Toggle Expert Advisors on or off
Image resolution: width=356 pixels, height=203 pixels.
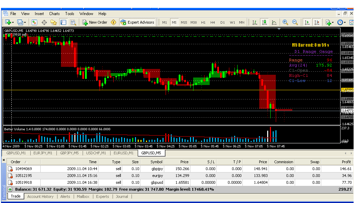tap(137, 22)
